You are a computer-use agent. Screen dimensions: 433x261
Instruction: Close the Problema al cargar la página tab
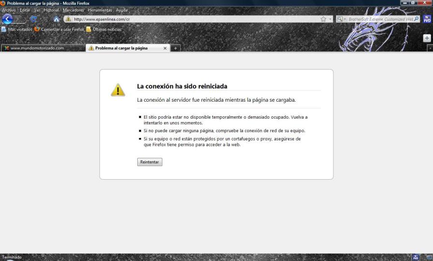(165, 48)
